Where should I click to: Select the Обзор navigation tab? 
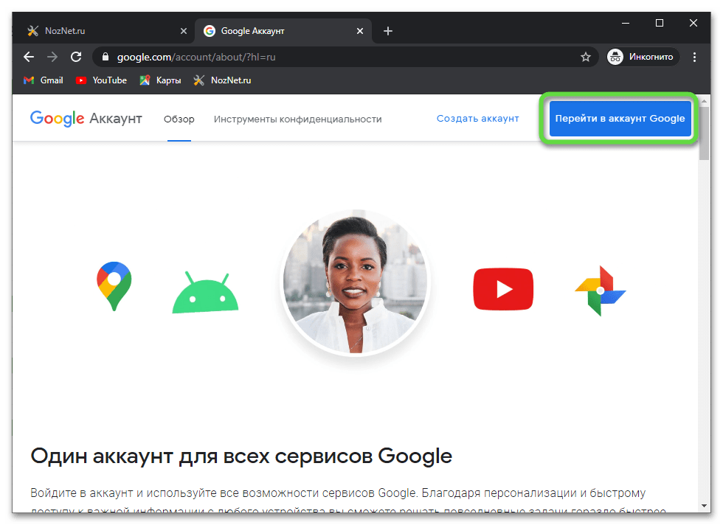(179, 119)
